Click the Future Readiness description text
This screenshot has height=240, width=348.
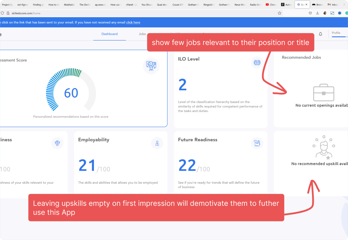(x=219, y=185)
